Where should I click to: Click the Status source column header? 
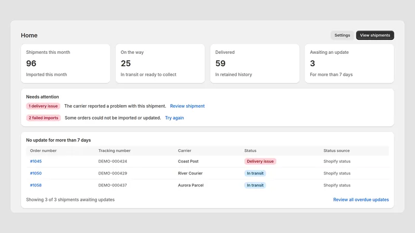tap(336, 151)
